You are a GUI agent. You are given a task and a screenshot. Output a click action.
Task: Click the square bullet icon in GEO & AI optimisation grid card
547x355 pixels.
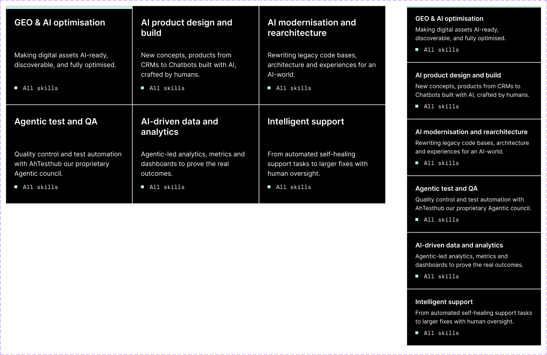pyautogui.click(x=16, y=88)
